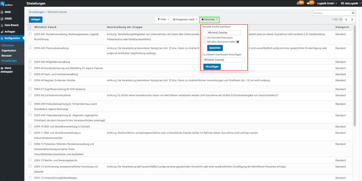This screenshot has height=181, width=362.
Task: Click the Anlegen button
Action: point(35,20)
